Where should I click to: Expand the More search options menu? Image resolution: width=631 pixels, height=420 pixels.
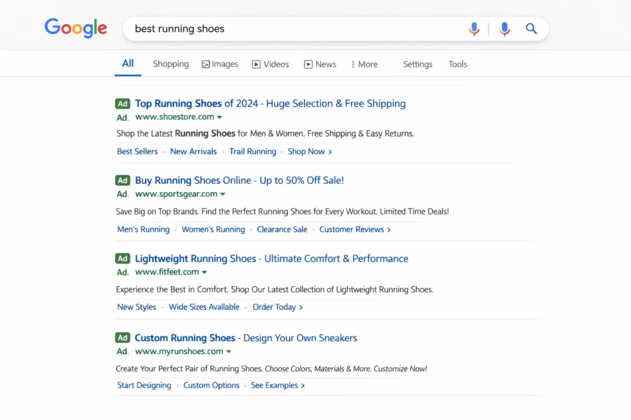click(364, 64)
